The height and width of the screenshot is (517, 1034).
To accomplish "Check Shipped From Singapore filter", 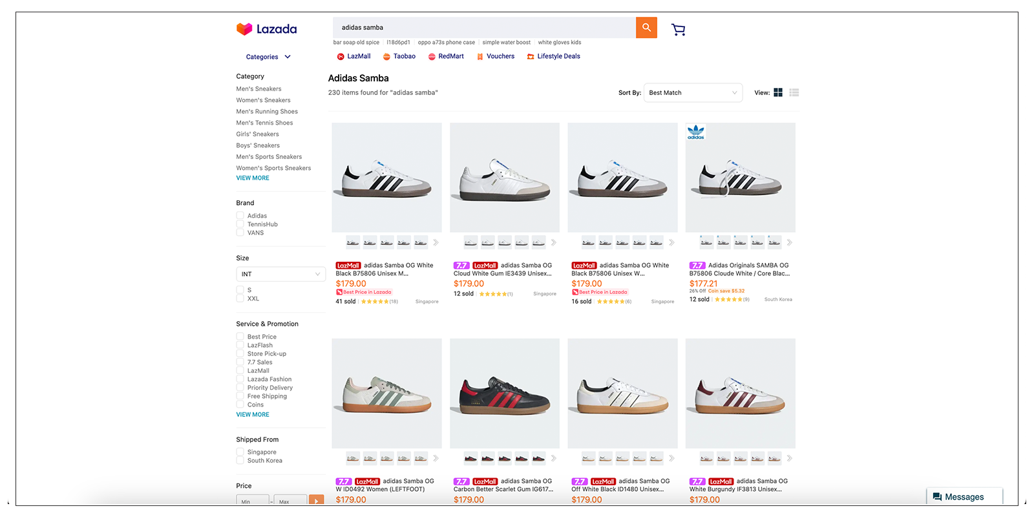I will click(240, 452).
